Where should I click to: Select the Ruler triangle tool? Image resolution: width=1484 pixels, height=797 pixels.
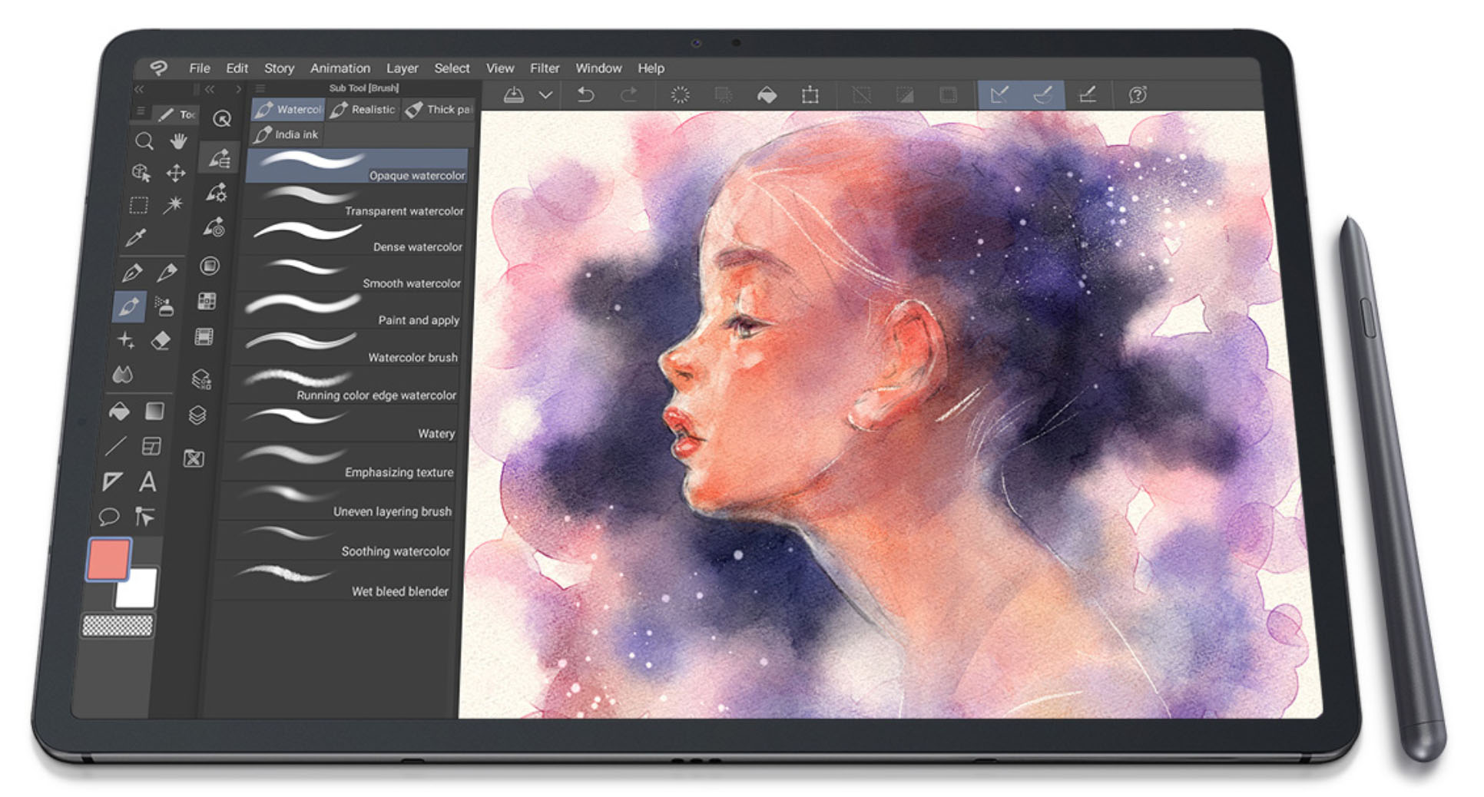(112, 481)
